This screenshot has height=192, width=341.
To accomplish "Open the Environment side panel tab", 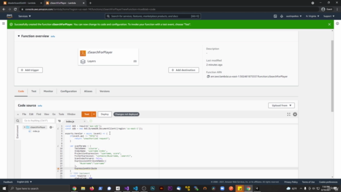I will pyautogui.click(x=18, y=132).
